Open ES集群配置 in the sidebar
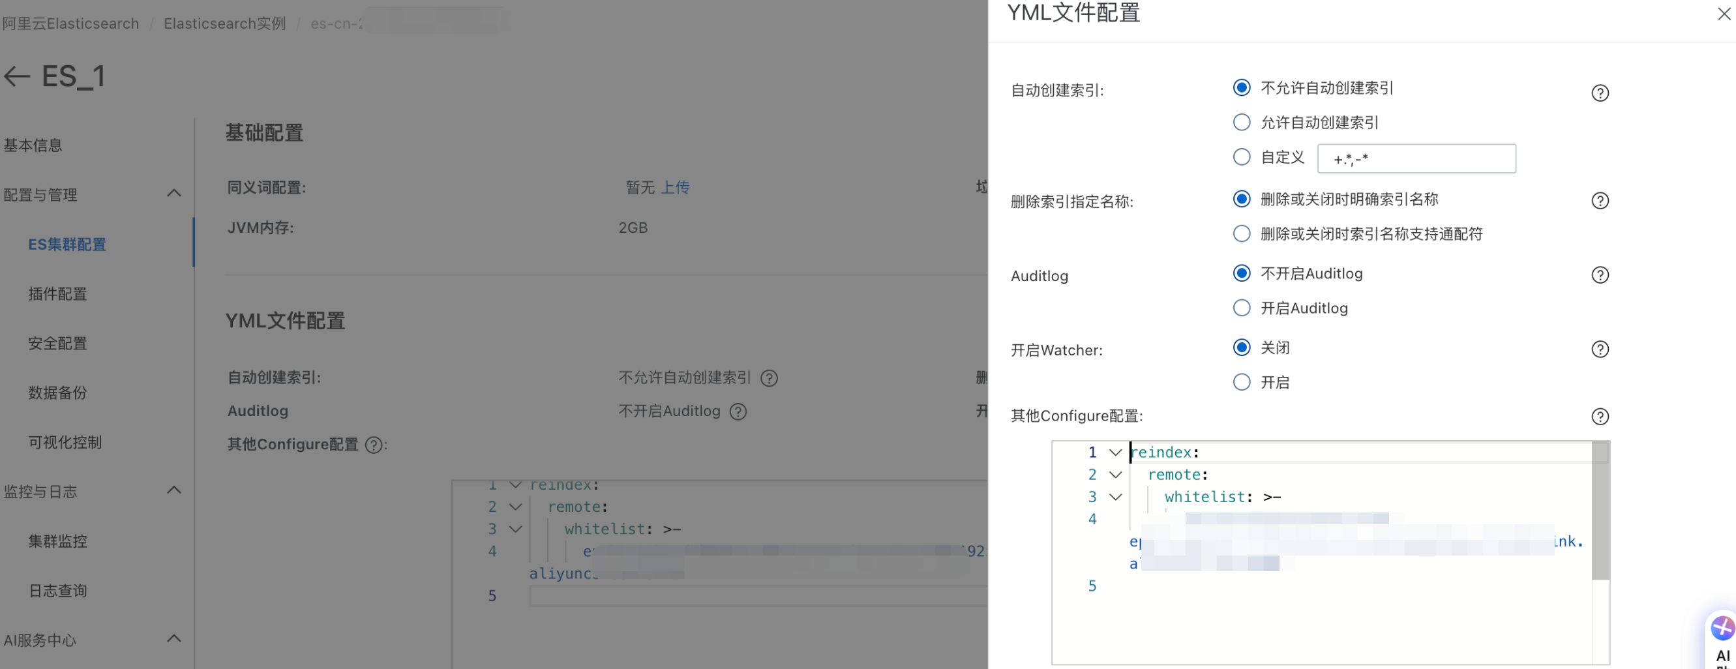The image size is (1736, 669). click(67, 245)
